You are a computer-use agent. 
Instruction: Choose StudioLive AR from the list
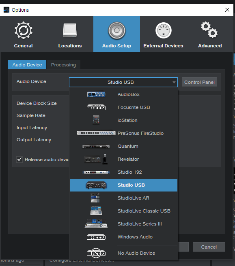pos(123,198)
